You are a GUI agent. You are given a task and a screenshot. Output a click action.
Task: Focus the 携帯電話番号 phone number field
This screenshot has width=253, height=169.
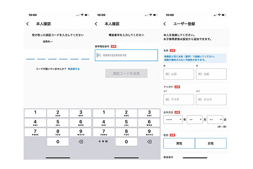pos(126,55)
